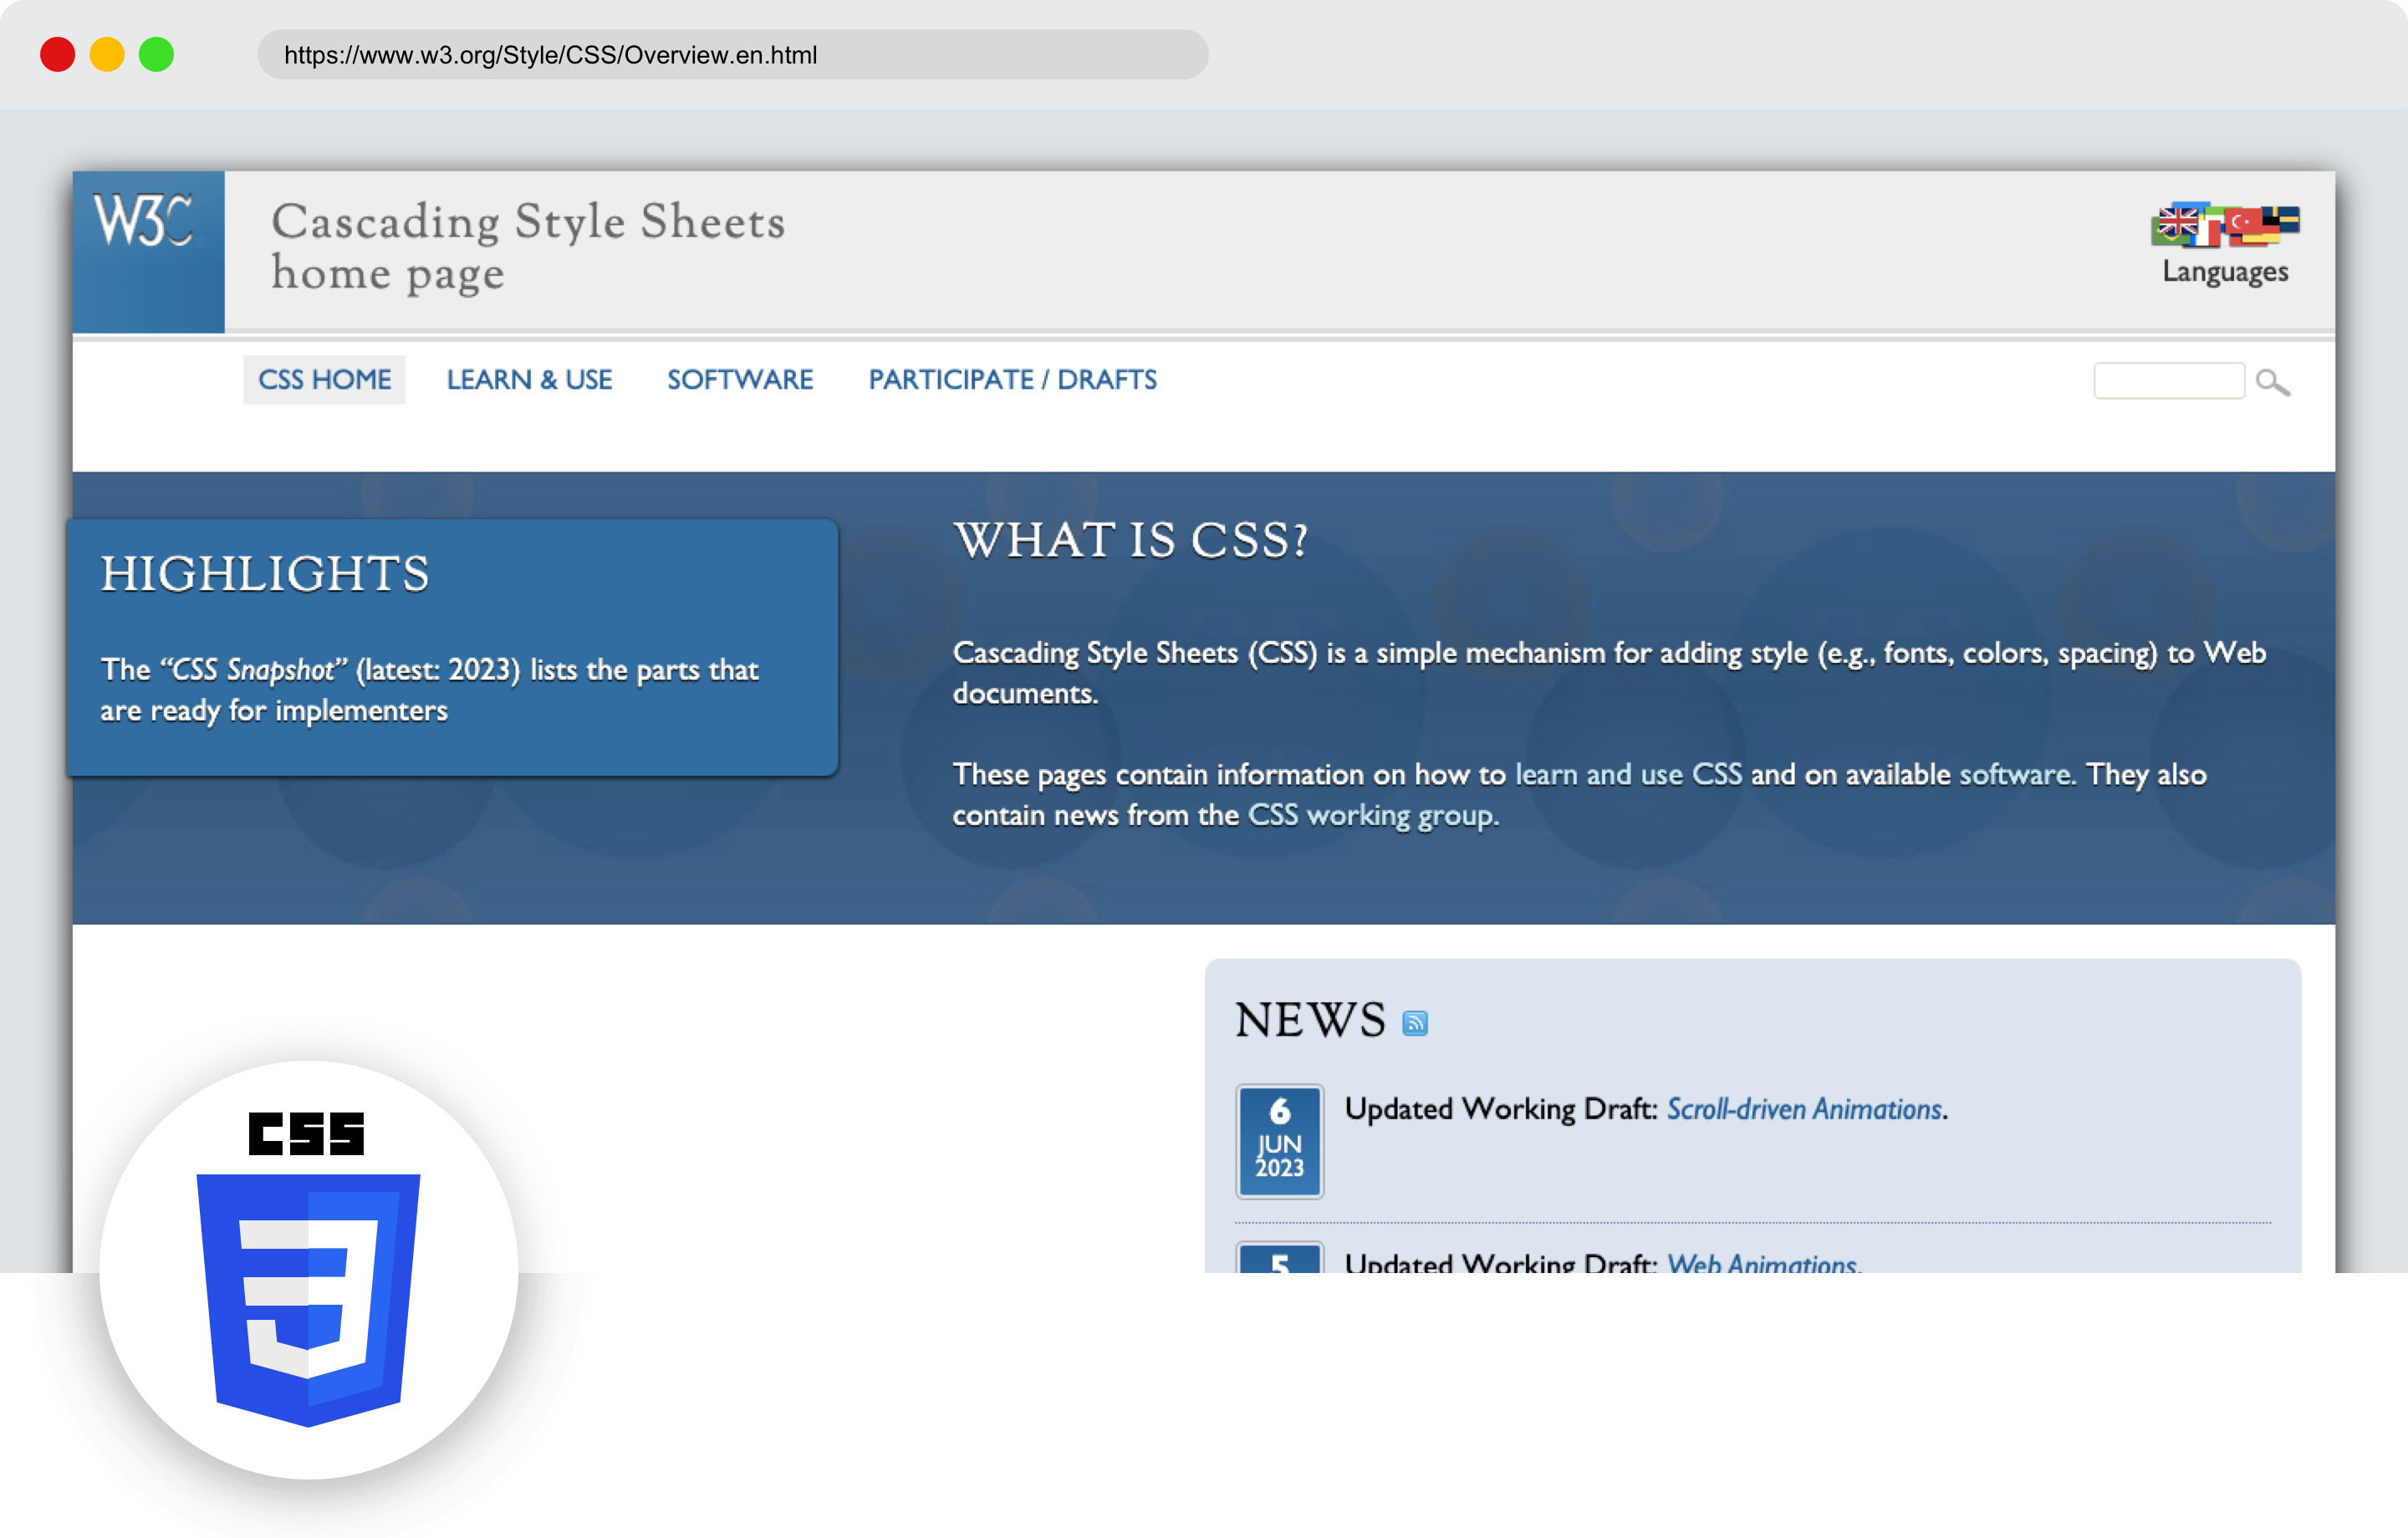Open the PARTICIPATE / DRAFTS menu

[x=1012, y=380]
